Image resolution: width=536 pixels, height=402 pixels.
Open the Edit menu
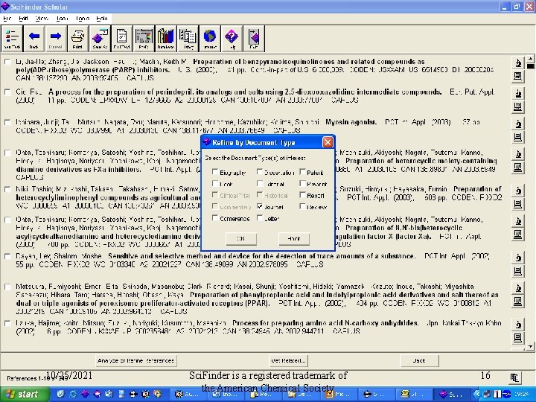pos(23,19)
